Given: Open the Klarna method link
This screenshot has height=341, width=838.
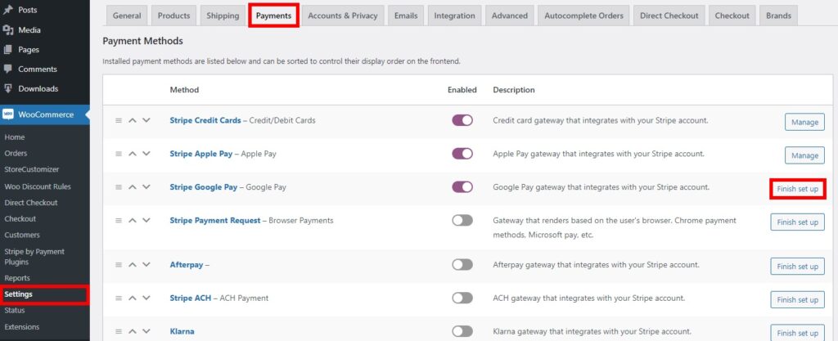Looking at the screenshot, I should point(182,331).
